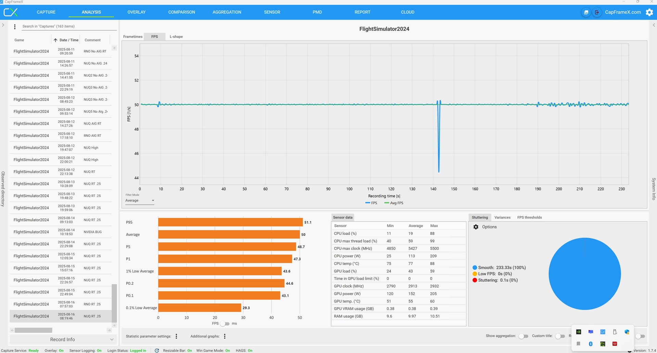Open the Filter Mode Average dropdown

(140, 200)
